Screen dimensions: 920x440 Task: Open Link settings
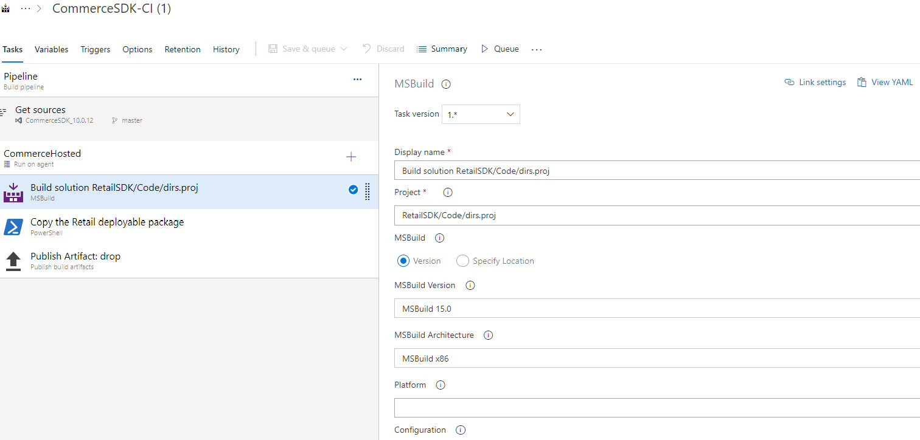(x=815, y=82)
